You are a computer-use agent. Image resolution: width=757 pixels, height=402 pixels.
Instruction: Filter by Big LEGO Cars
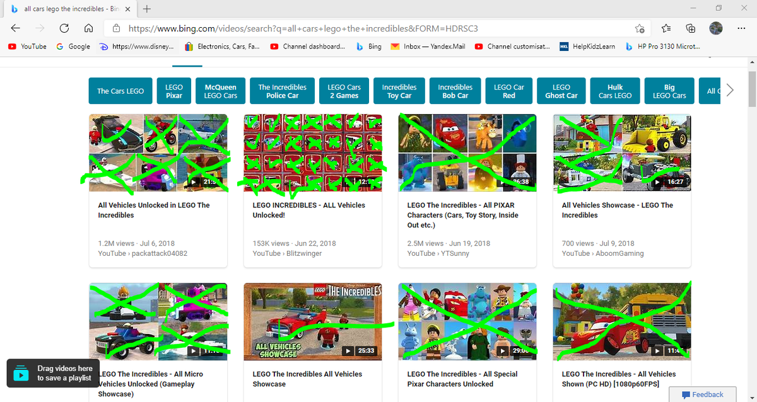pos(669,91)
